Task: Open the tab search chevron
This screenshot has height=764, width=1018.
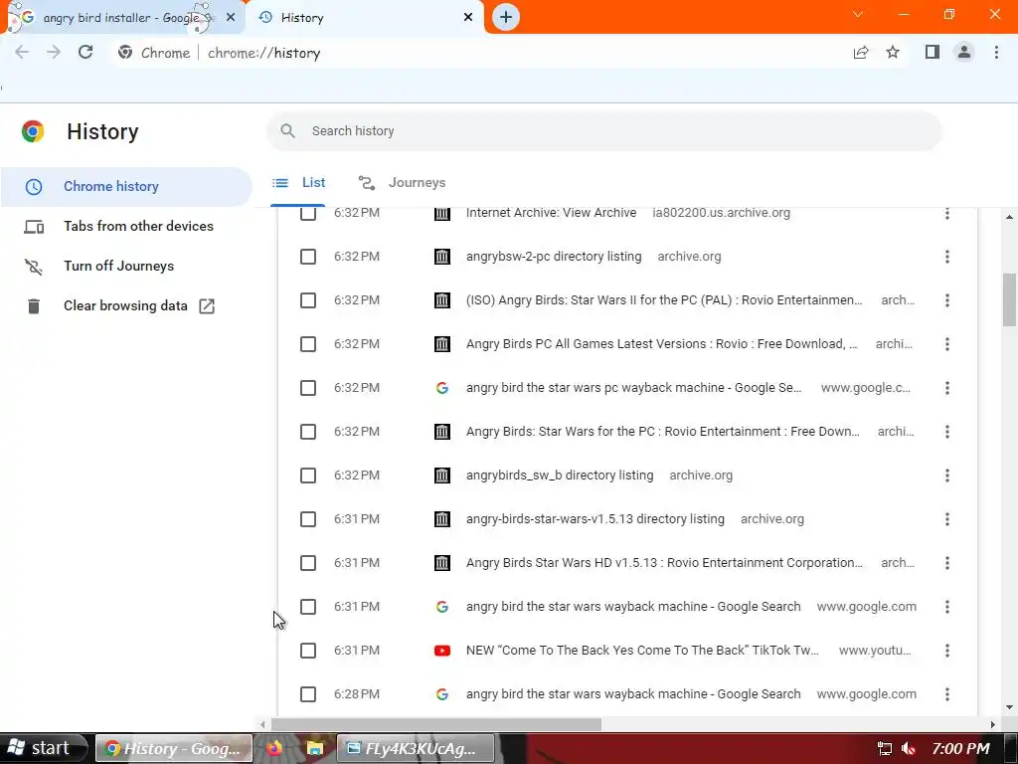Action: point(858,14)
